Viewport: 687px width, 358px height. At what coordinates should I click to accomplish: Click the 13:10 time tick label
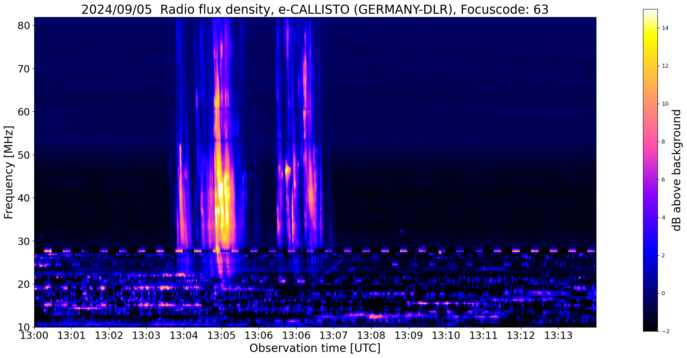[446, 336]
